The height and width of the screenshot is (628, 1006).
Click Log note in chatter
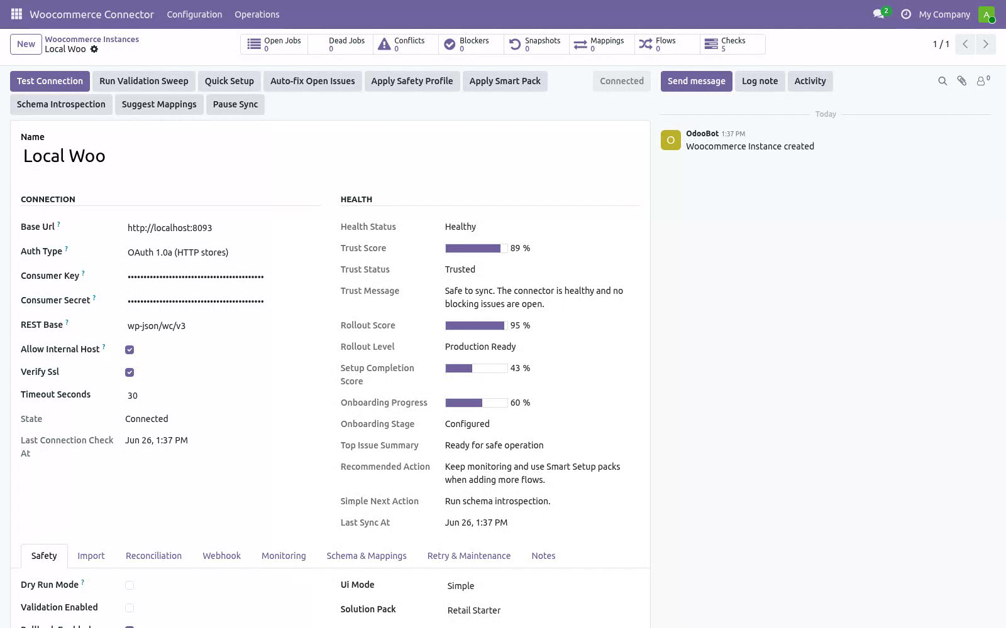pyautogui.click(x=760, y=81)
